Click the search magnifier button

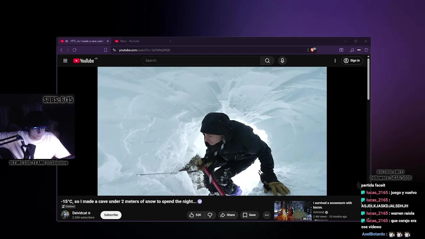[267, 60]
